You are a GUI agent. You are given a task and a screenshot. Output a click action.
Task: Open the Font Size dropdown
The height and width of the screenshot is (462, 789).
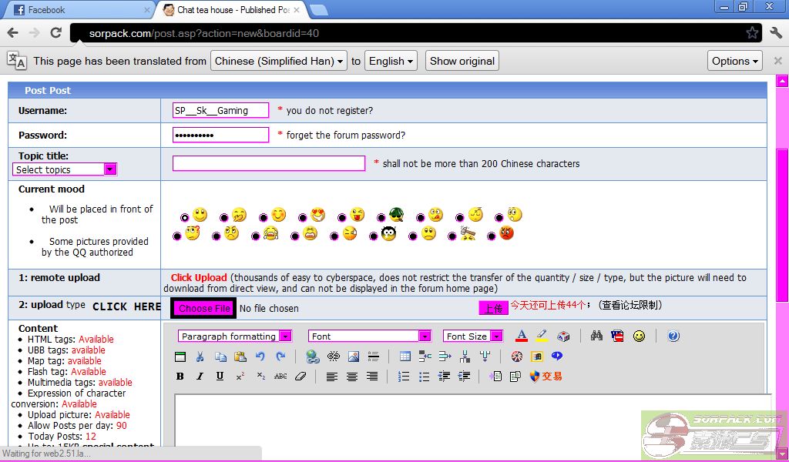[473, 336]
